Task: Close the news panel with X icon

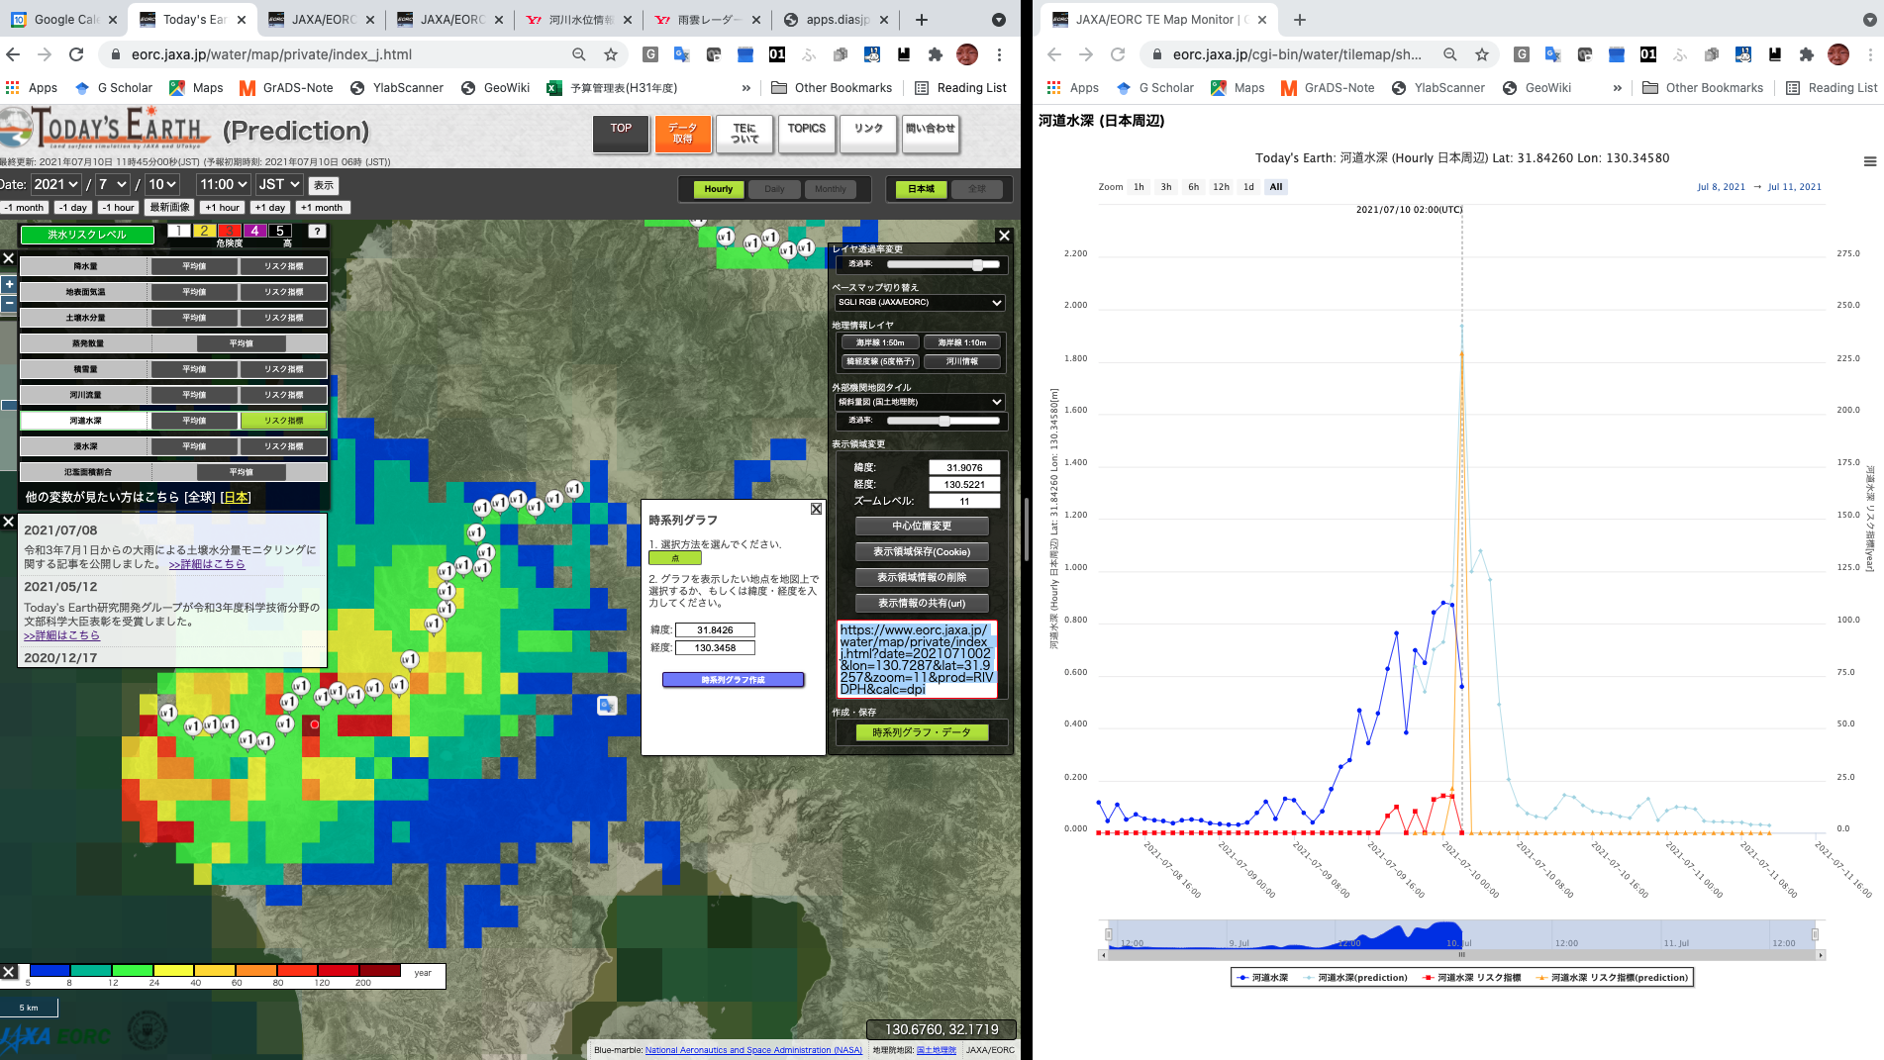Action: 8,522
